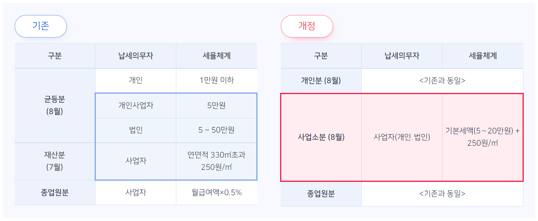Select the 개인분 (8월) cell
The width and height of the screenshot is (538, 221).
321,80
